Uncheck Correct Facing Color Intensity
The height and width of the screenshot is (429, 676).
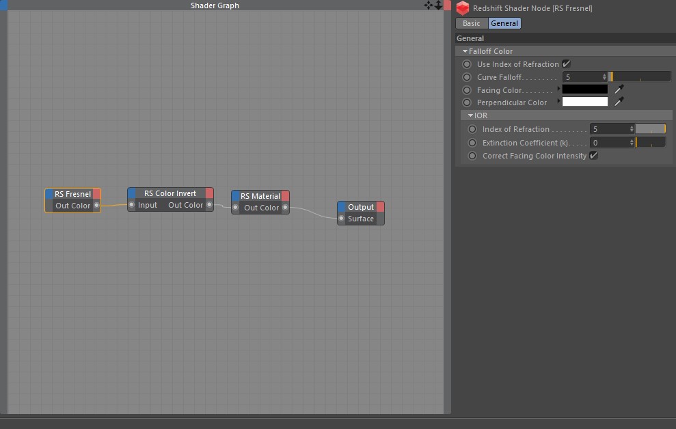point(594,156)
